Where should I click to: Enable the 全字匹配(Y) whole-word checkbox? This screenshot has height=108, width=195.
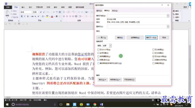[x=98, y=53]
